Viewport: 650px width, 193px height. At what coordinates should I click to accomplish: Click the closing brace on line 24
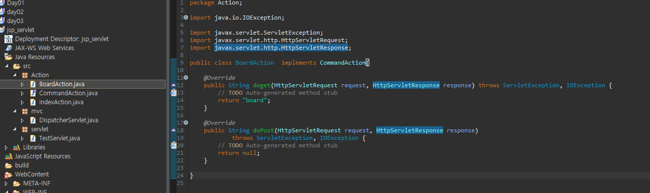(191, 175)
